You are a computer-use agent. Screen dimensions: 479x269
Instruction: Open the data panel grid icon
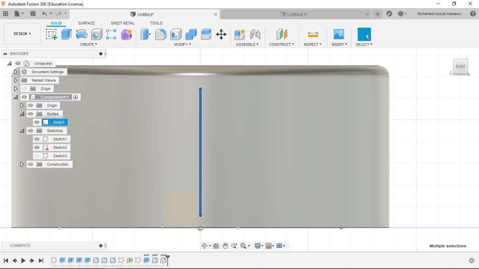tap(6, 14)
